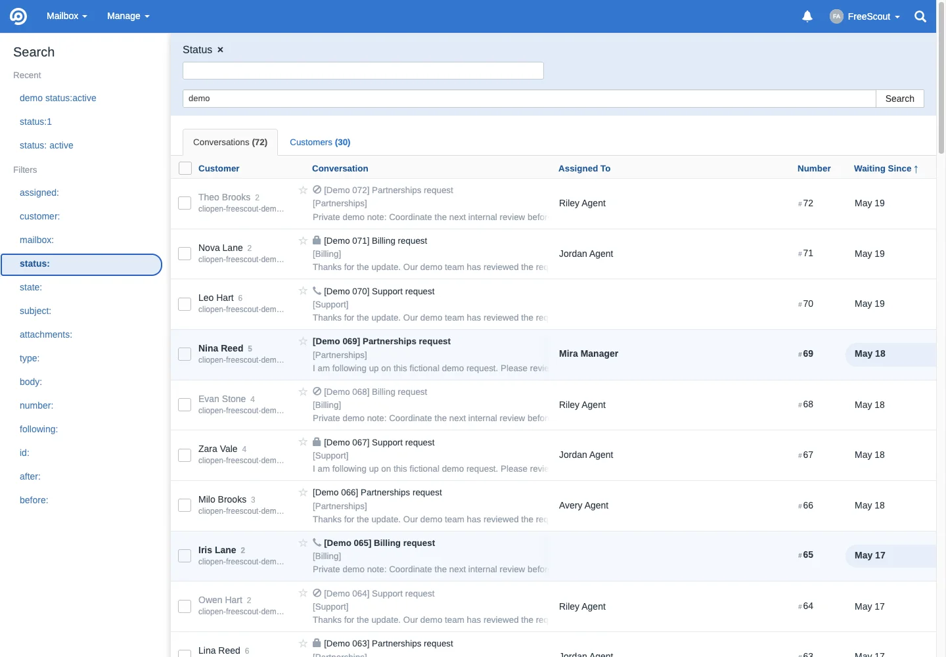The width and height of the screenshot is (946, 657).
Task: Click the FreeScout logo icon
Action: (x=18, y=16)
